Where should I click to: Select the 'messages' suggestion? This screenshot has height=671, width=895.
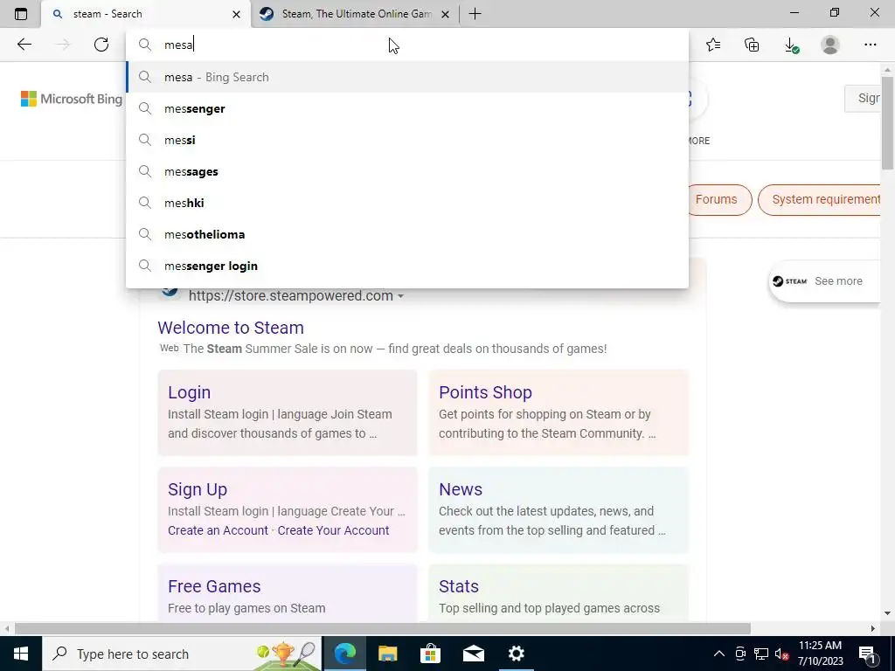[x=407, y=171]
